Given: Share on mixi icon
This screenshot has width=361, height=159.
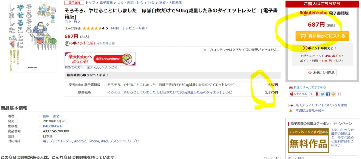Looking at the screenshot, I should point(333,94).
